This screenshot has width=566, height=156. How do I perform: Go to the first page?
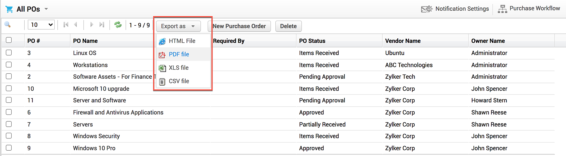(x=66, y=25)
